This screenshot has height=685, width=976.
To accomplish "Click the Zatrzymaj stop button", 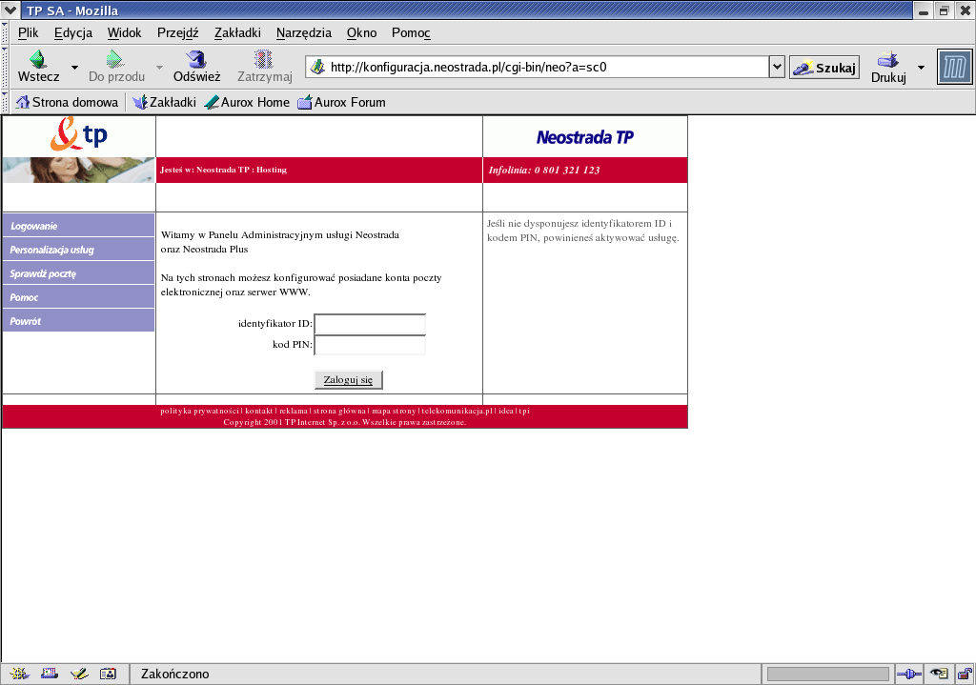I will [x=265, y=67].
